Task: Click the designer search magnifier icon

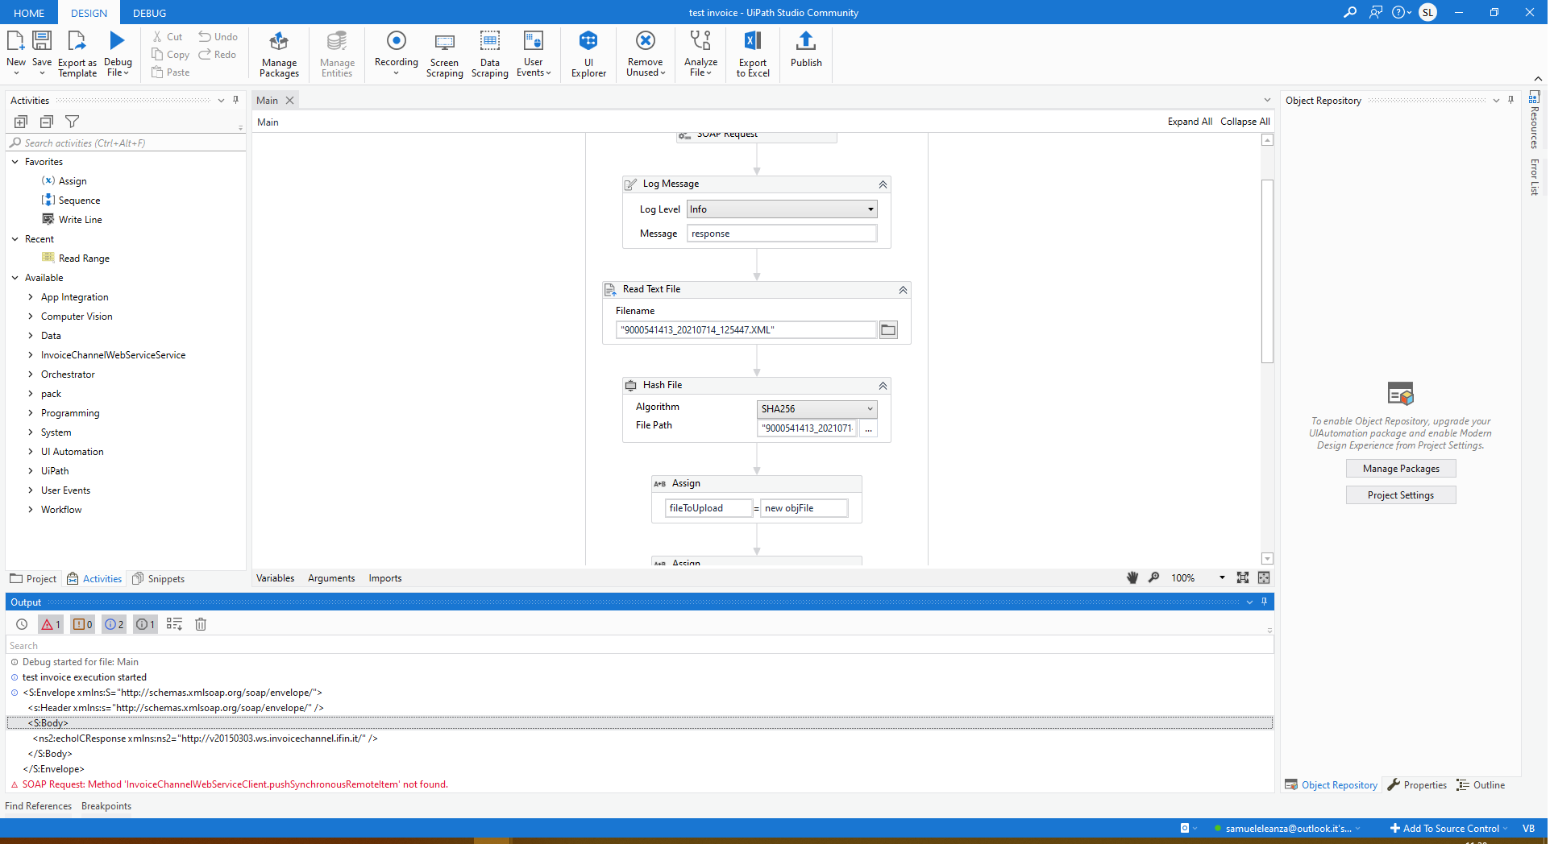Action: (1153, 577)
